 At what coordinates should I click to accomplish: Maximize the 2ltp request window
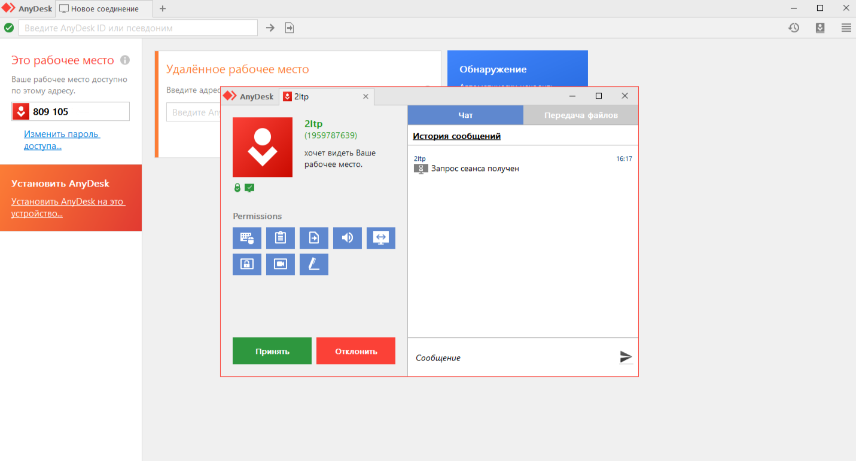[599, 96]
